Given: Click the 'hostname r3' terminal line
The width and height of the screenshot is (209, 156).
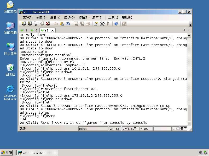Looking at the screenshot, I should point(47,62).
